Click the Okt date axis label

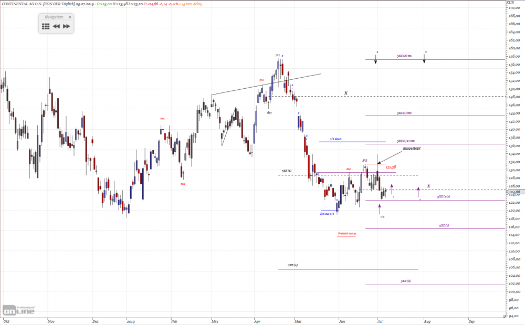(x=6, y=321)
